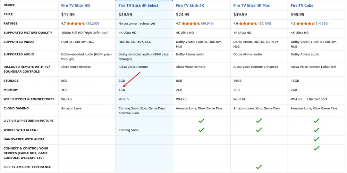The height and width of the screenshot is (173, 347).
Task: Click Connect & Control checkmark for Fire TV Cube
Action: coord(316,148)
